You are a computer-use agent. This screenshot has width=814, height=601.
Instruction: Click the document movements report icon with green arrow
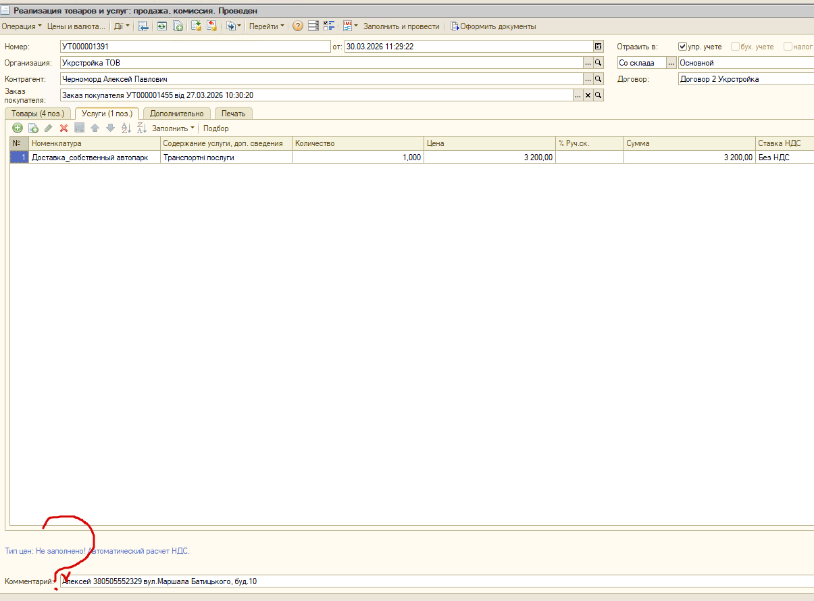pos(196,26)
